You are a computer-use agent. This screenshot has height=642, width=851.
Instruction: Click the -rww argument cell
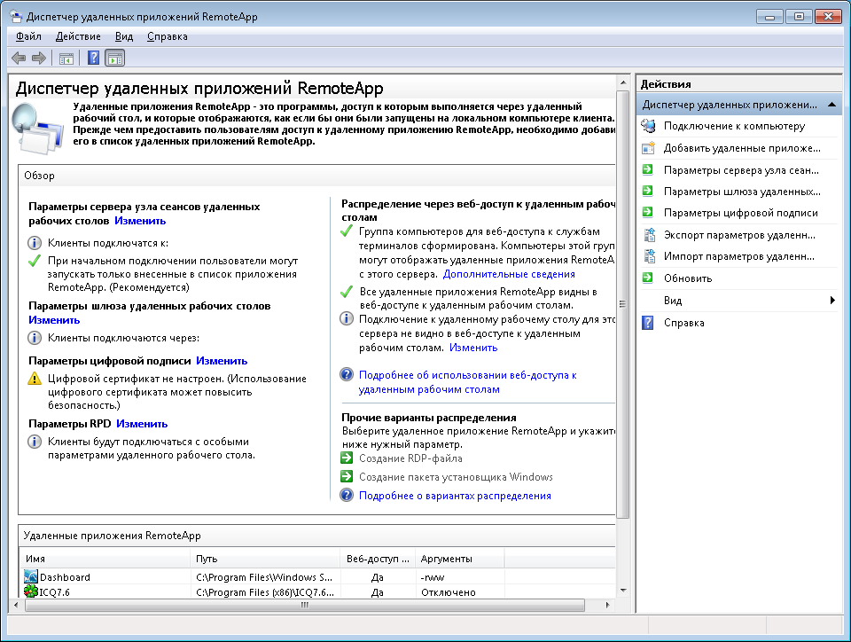pos(433,577)
